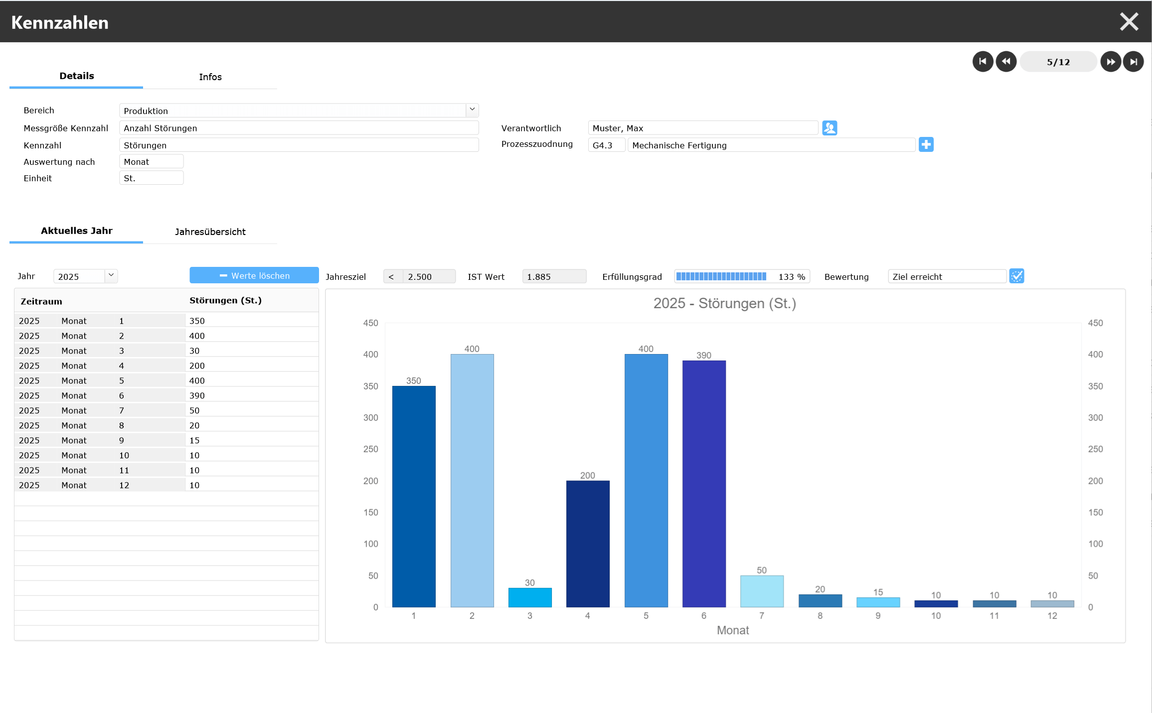Switch to the Infos tab

210,77
